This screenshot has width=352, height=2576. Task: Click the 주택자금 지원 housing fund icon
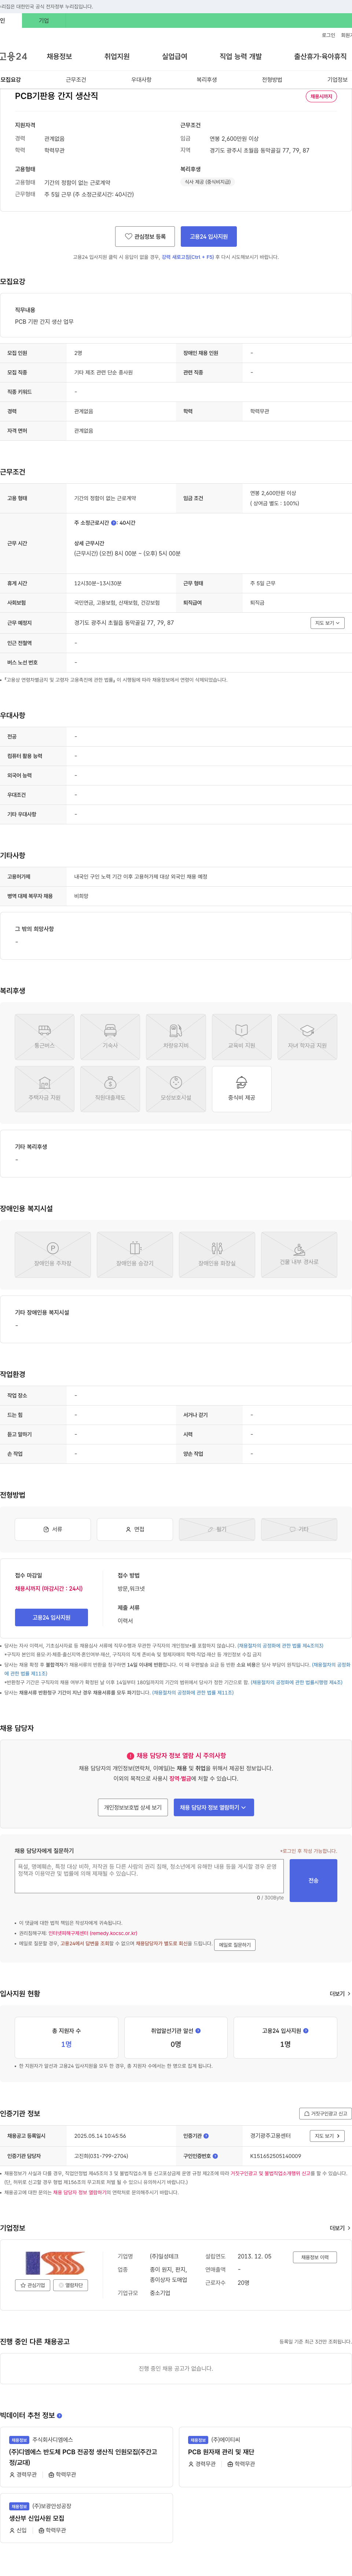[x=44, y=1089]
